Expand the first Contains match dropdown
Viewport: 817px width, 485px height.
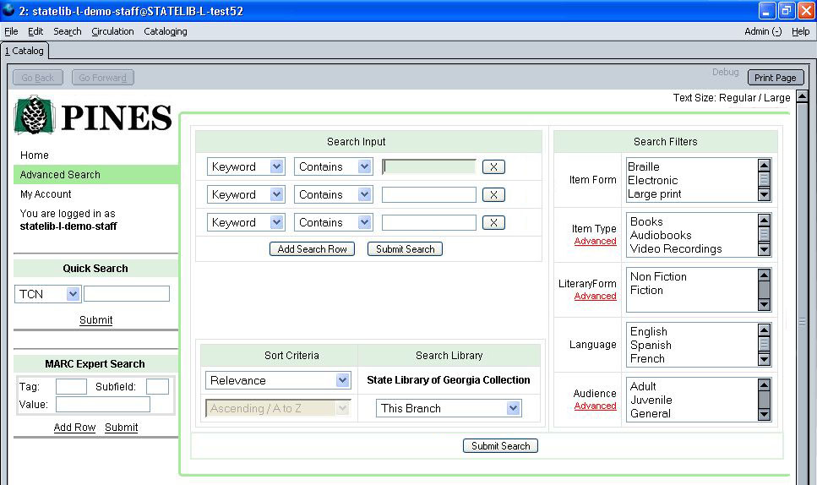click(333, 167)
